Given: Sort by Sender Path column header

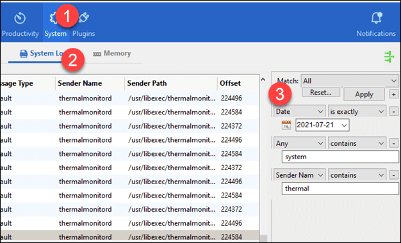Looking at the screenshot, I should pos(171,83).
